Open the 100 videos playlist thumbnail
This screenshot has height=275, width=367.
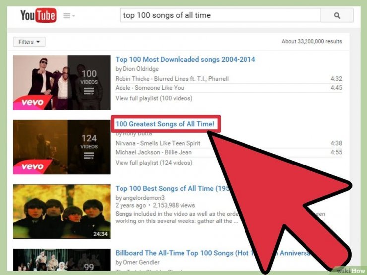pyautogui.click(x=62, y=83)
